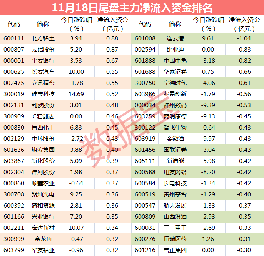Image resolution: width=264 pixels, height=256 pixels.
Task: Click the name 金徽酒
Action: tap(175, 139)
